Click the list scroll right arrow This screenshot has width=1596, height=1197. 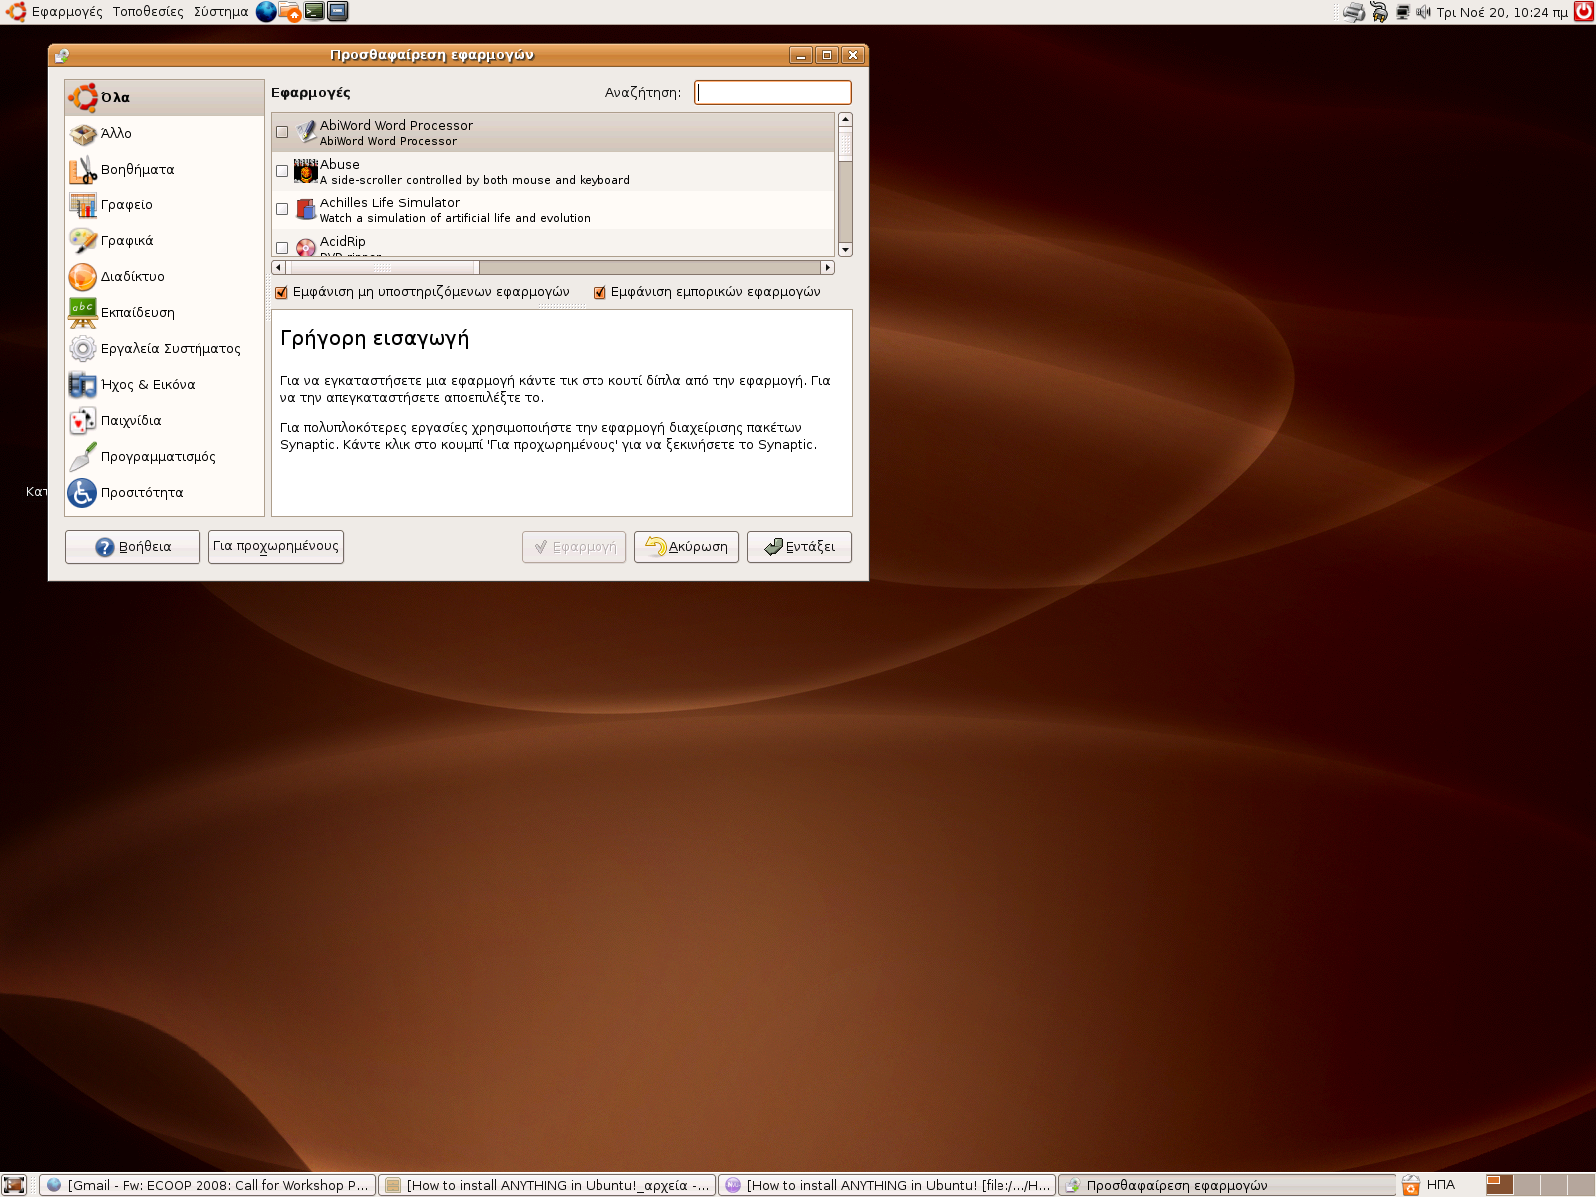pos(827,267)
